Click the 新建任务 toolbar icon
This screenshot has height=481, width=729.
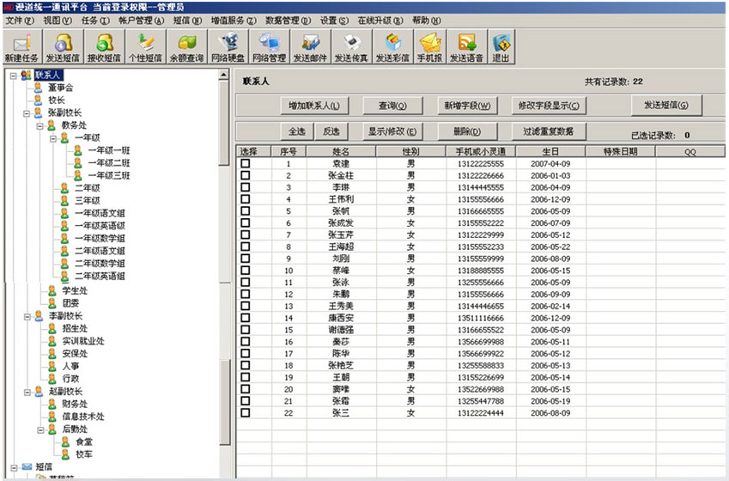click(x=21, y=46)
